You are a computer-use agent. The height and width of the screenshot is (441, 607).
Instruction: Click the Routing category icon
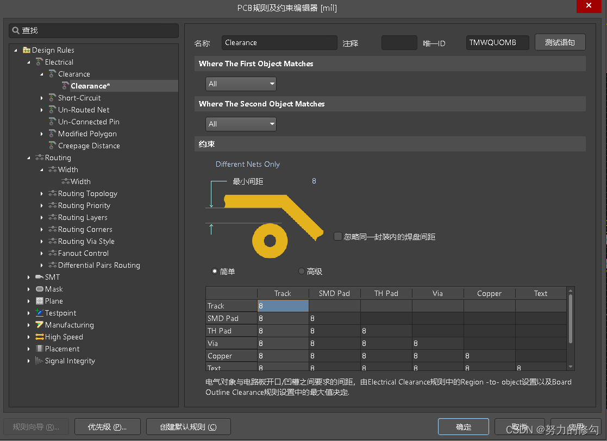pyautogui.click(x=39, y=157)
